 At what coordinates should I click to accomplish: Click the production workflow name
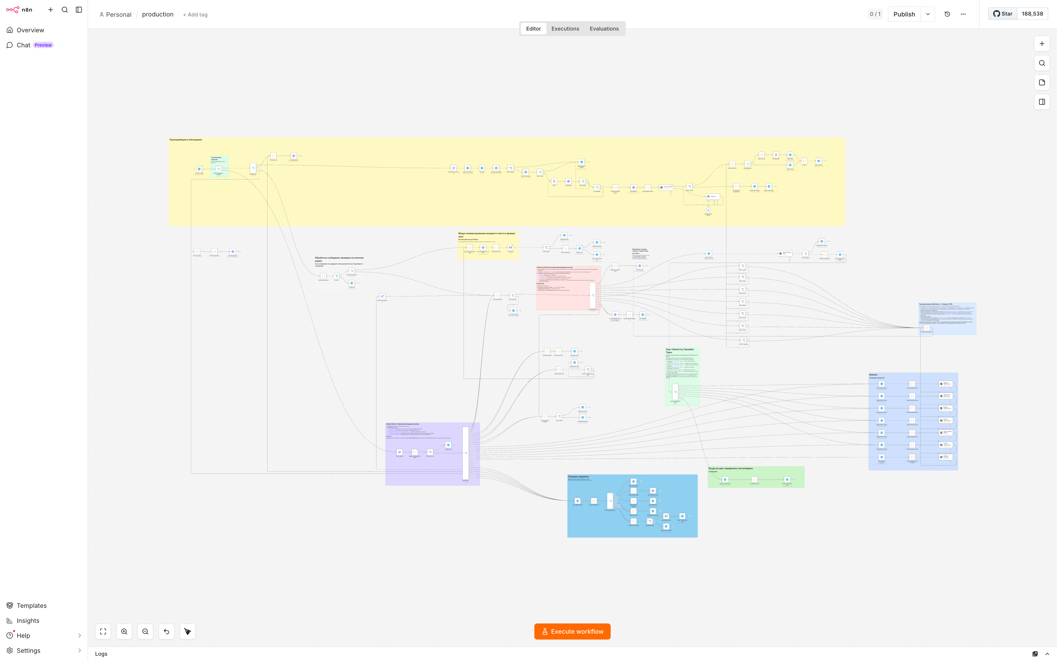[158, 14]
